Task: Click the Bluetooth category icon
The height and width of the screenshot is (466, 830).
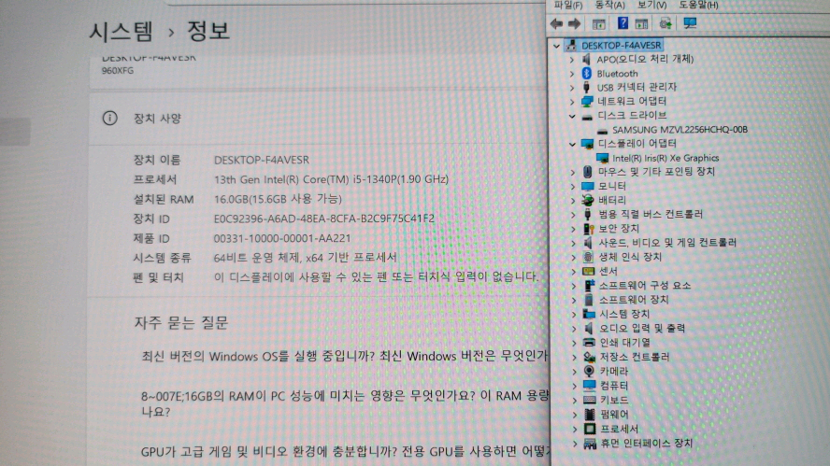Action: pos(586,73)
